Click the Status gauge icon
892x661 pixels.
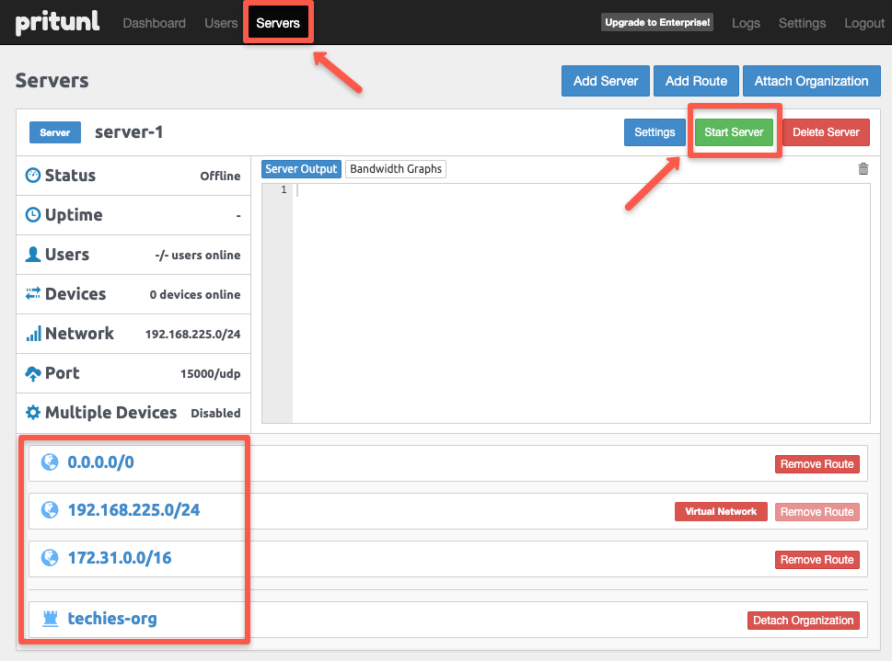pos(33,175)
